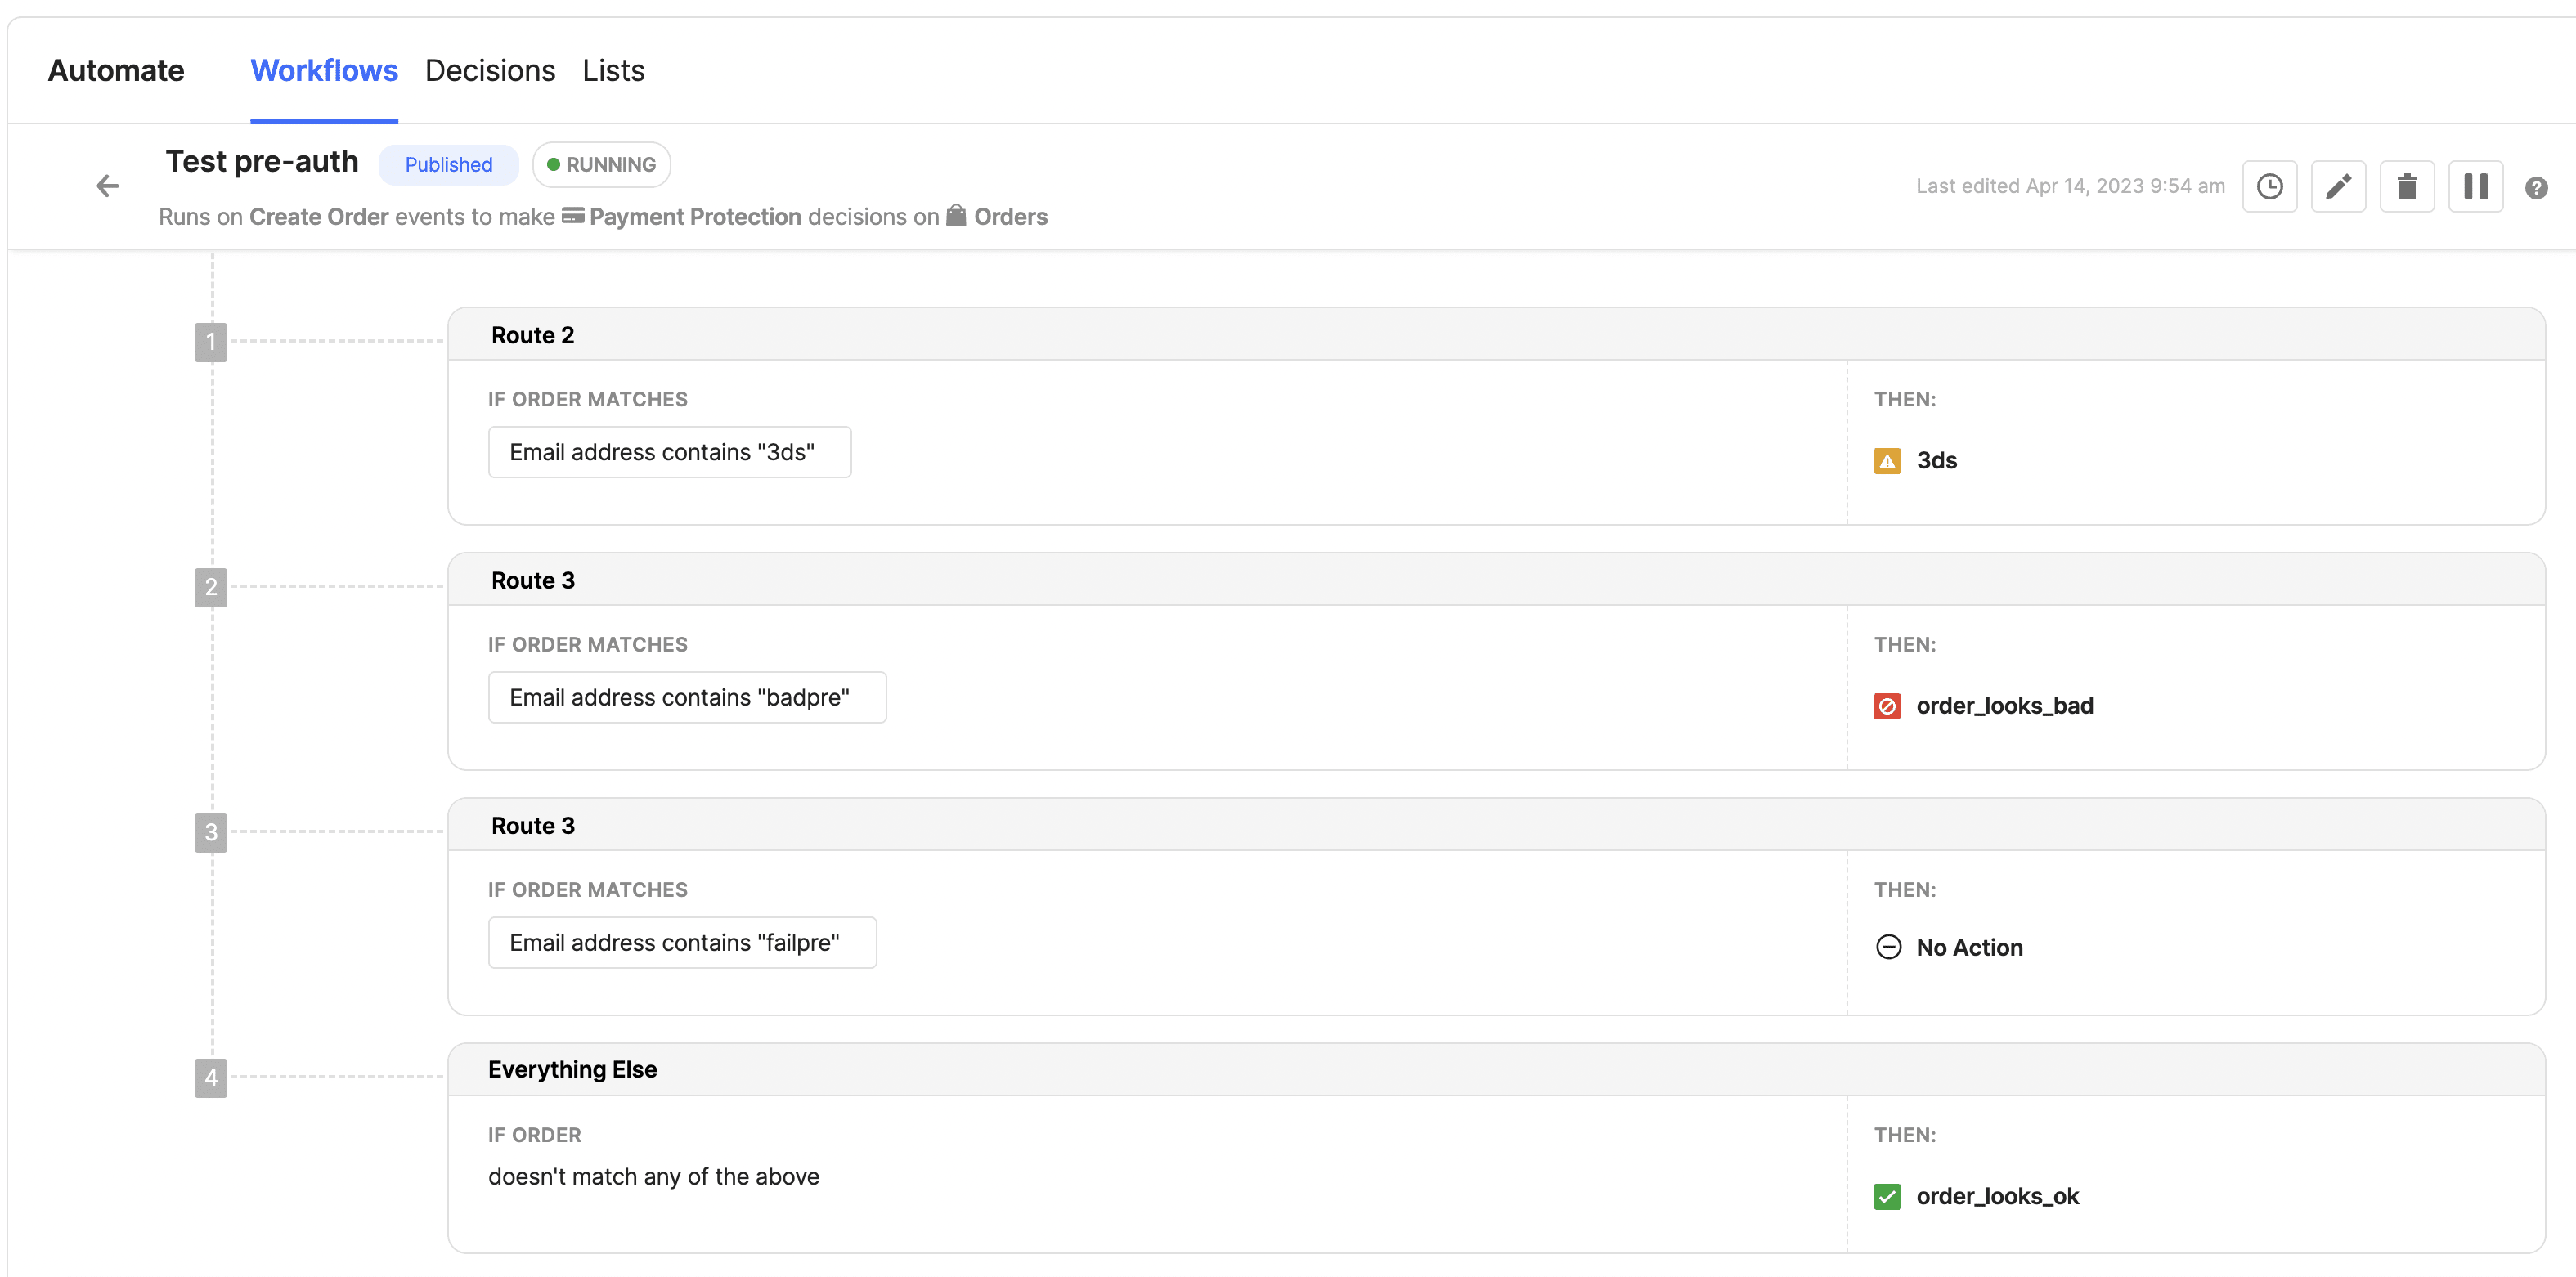
Task: Click the order_looks_bad decision label
Action: tap(2004, 706)
